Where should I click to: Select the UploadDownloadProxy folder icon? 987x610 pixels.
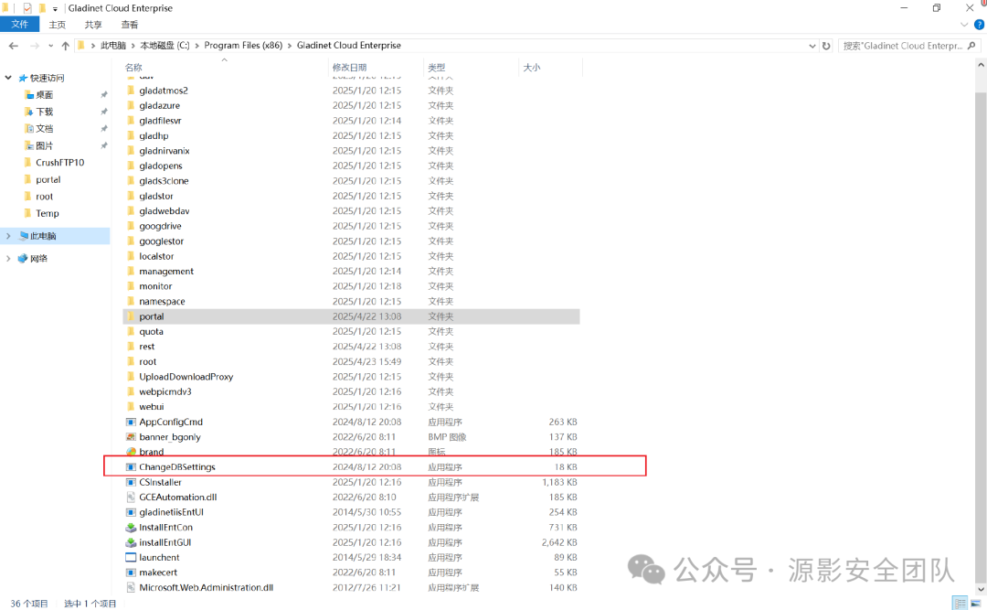pyautogui.click(x=131, y=376)
